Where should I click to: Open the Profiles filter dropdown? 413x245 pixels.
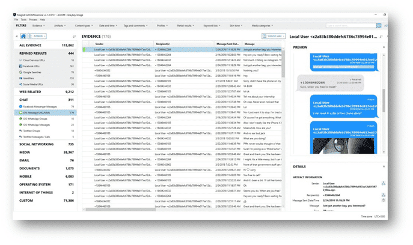point(162,26)
